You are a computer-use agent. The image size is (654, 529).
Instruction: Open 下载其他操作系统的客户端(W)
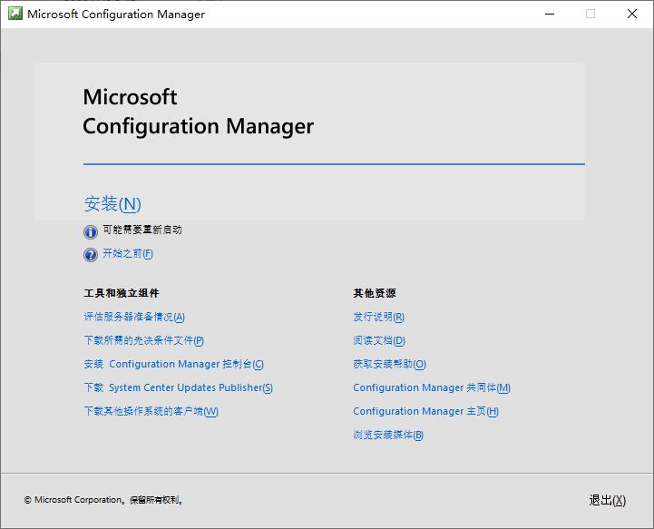pyautogui.click(x=151, y=411)
